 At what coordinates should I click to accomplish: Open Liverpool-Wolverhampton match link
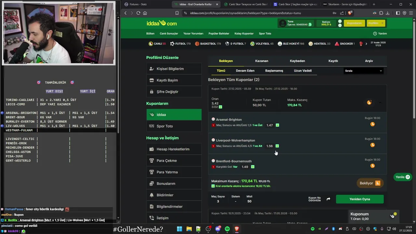pyautogui.click(x=236, y=140)
